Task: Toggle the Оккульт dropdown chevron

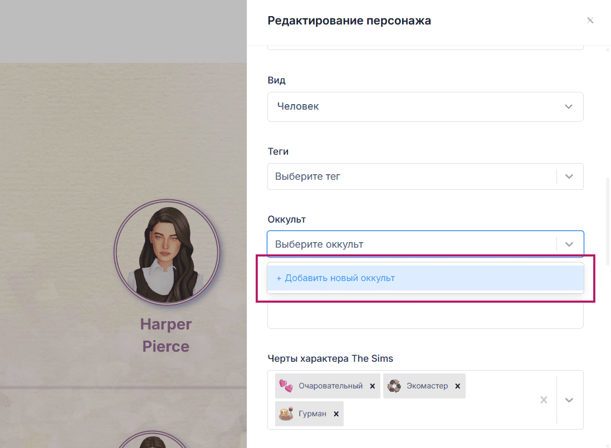Action: 569,244
